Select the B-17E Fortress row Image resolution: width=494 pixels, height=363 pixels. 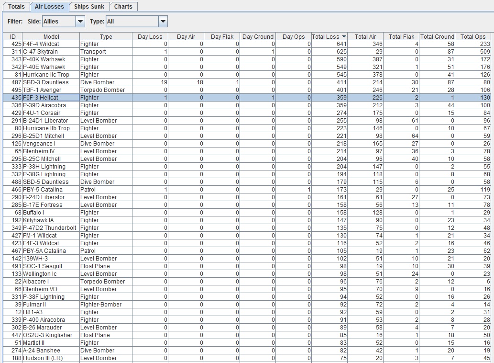(247, 204)
